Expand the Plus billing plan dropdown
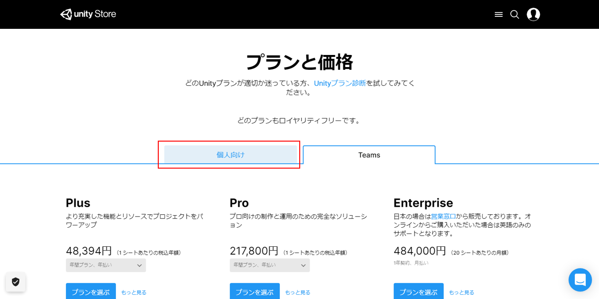The image size is (599, 299). click(x=106, y=265)
